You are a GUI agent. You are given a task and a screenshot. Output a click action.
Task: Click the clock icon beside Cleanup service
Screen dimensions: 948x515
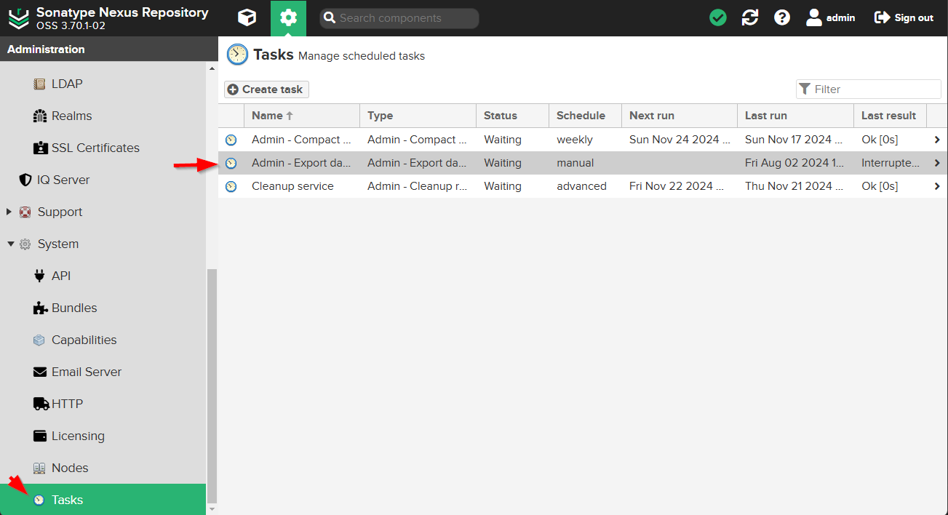tap(231, 186)
